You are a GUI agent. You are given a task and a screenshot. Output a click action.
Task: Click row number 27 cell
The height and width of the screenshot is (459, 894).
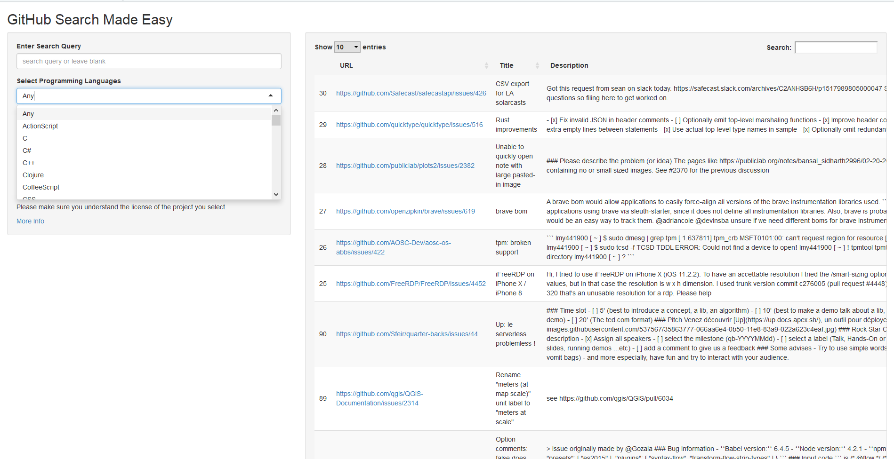coord(323,211)
